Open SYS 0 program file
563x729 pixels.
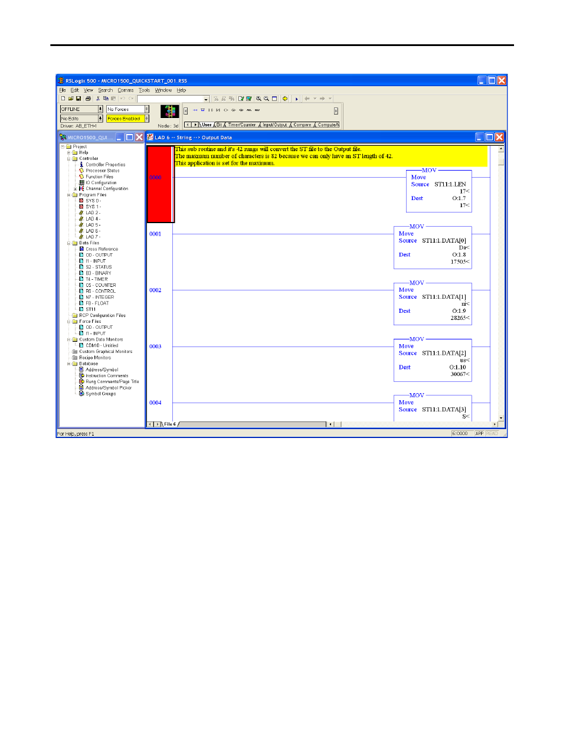coord(93,201)
